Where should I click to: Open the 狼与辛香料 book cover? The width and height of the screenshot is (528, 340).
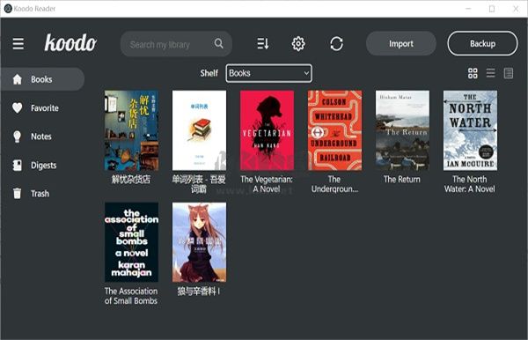pyautogui.click(x=199, y=242)
